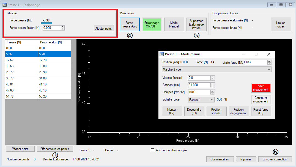Select table cell 12.67
296x167 pixels.
pos(21,60)
